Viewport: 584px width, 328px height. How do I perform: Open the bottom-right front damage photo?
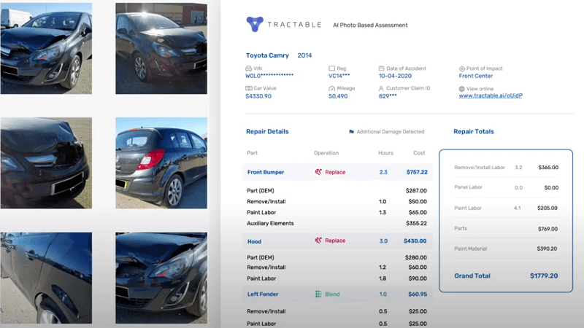(x=161, y=278)
